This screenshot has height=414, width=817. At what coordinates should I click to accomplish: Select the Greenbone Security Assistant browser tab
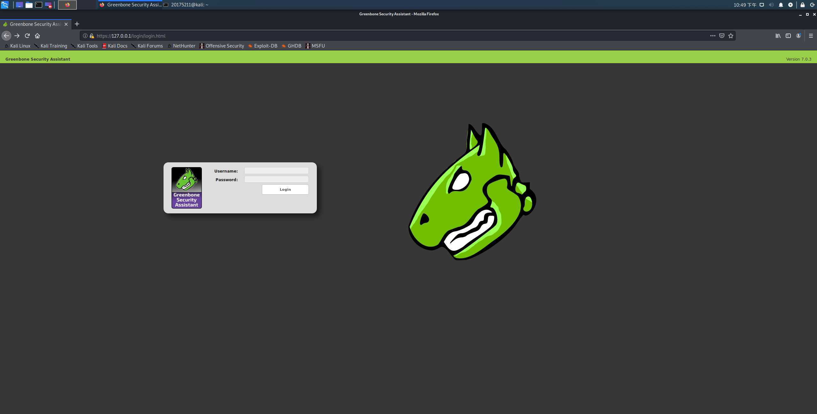coord(35,24)
